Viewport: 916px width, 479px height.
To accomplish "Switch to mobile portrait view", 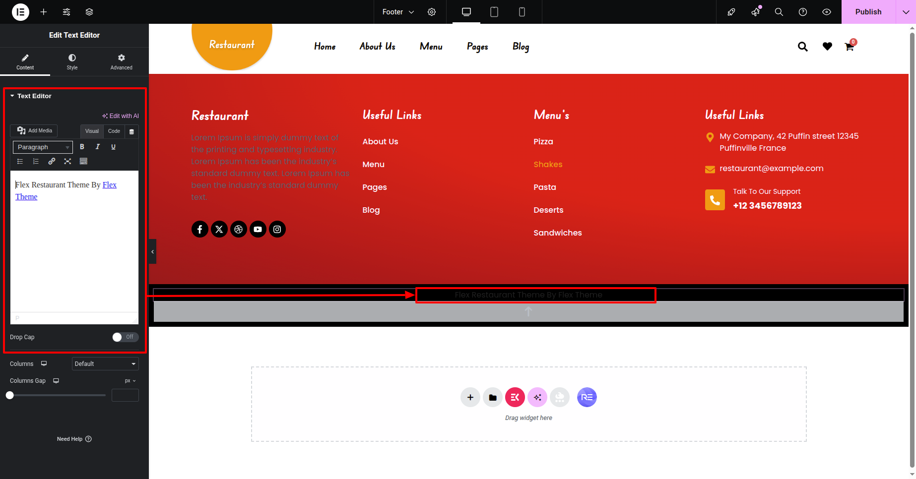I will (522, 12).
